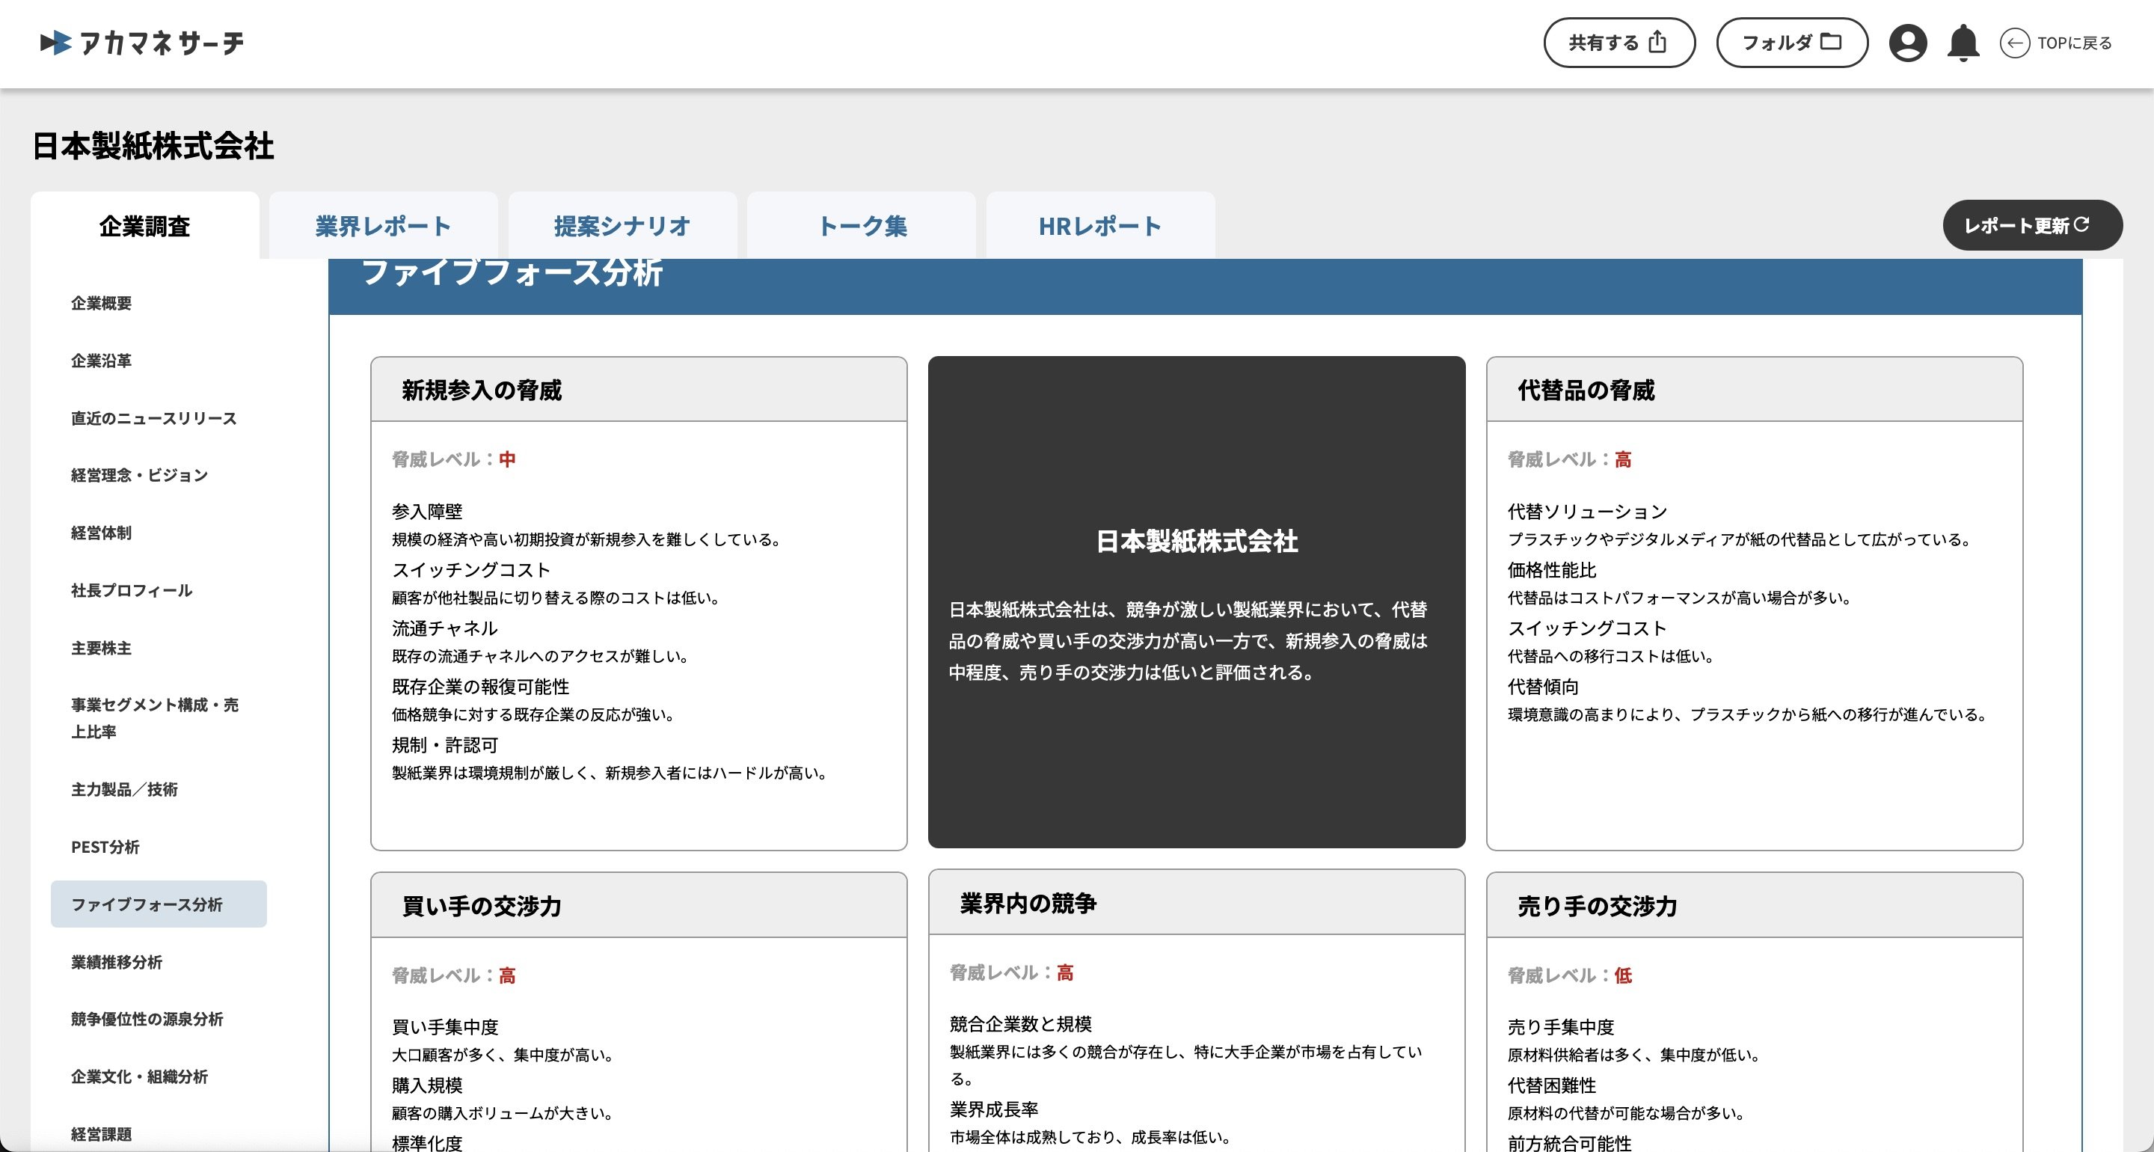Click the 業界内の競争 card header
This screenshot has width=2154, height=1152.
point(1197,903)
